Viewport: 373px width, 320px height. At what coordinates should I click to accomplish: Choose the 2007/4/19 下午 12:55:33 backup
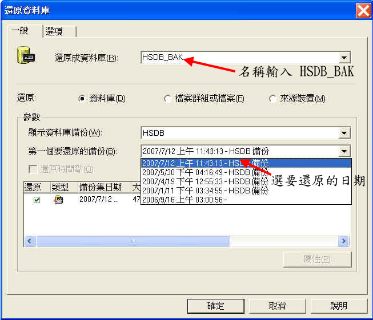(246, 181)
